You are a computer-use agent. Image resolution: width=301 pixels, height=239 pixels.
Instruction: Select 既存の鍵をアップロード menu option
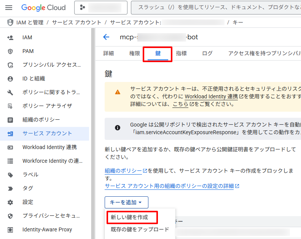pyautogui.click(x=140, y=229)
